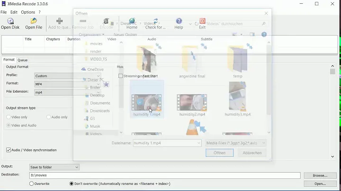Open the Musik folder in sidebar

click(x=93, y=126)
